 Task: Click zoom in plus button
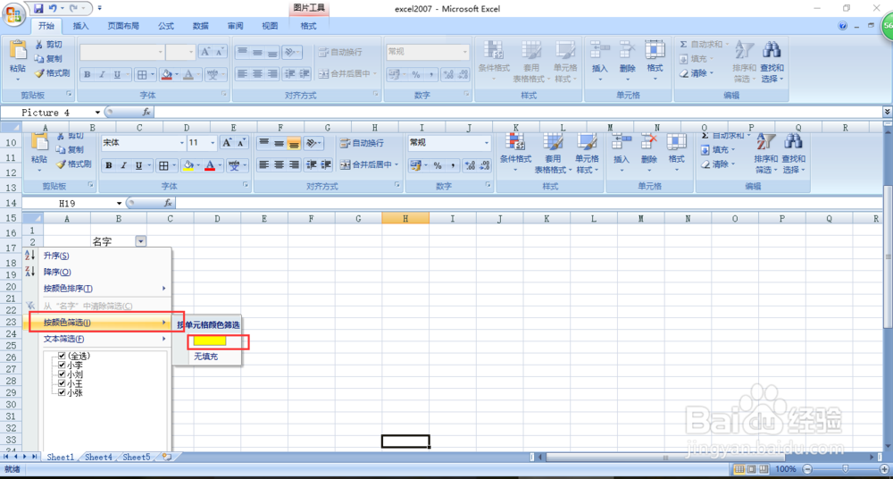884,469
